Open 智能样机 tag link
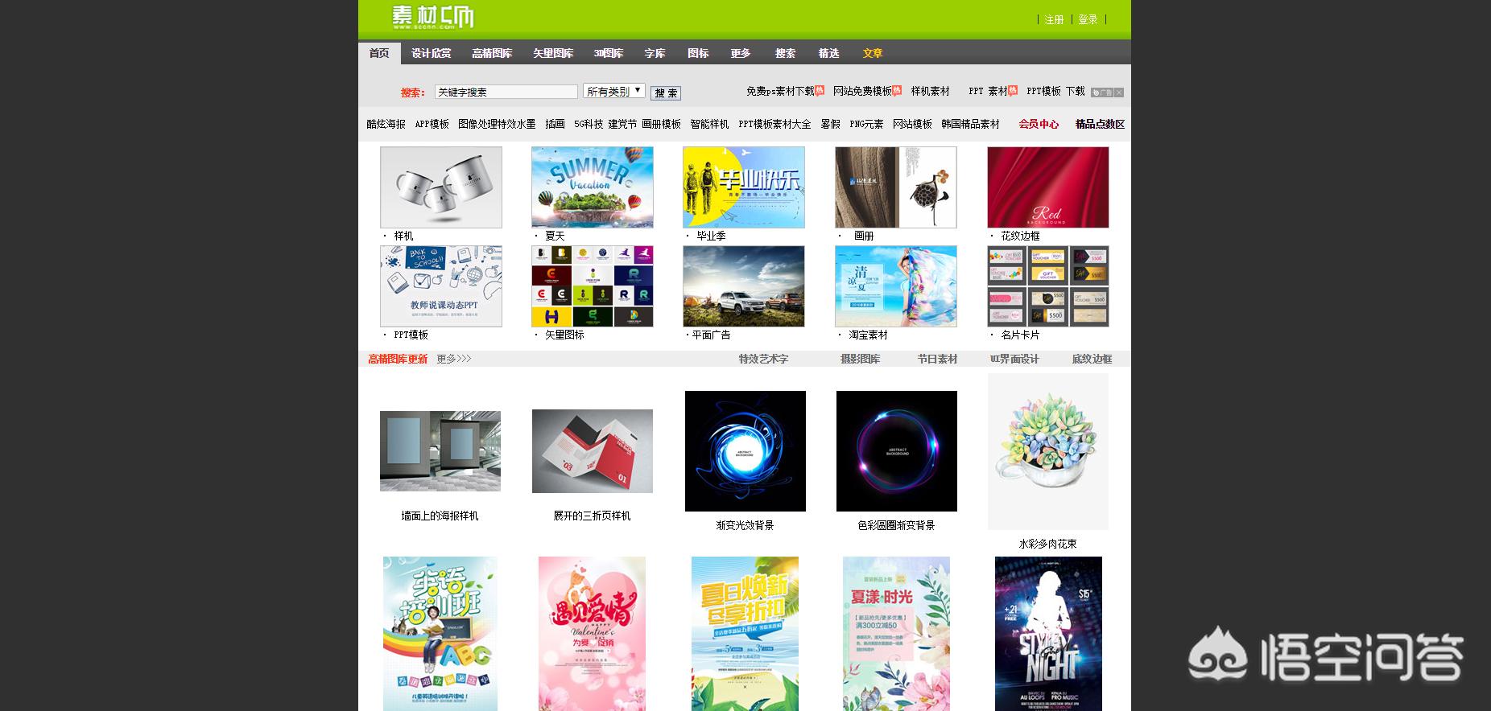The height and width of the screenshot is (711, 1491). tap(709, 124)
